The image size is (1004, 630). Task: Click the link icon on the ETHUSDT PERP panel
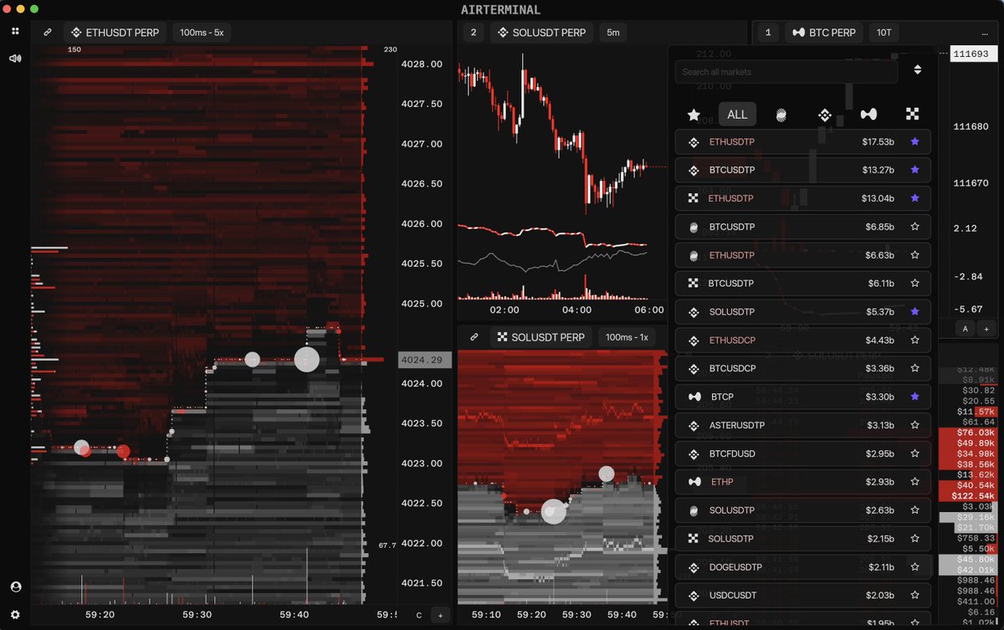[x=47, y=32]
